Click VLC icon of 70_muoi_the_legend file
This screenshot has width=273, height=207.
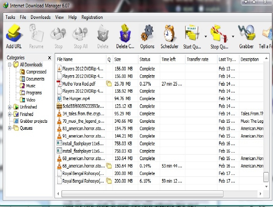tap(59, 121)
